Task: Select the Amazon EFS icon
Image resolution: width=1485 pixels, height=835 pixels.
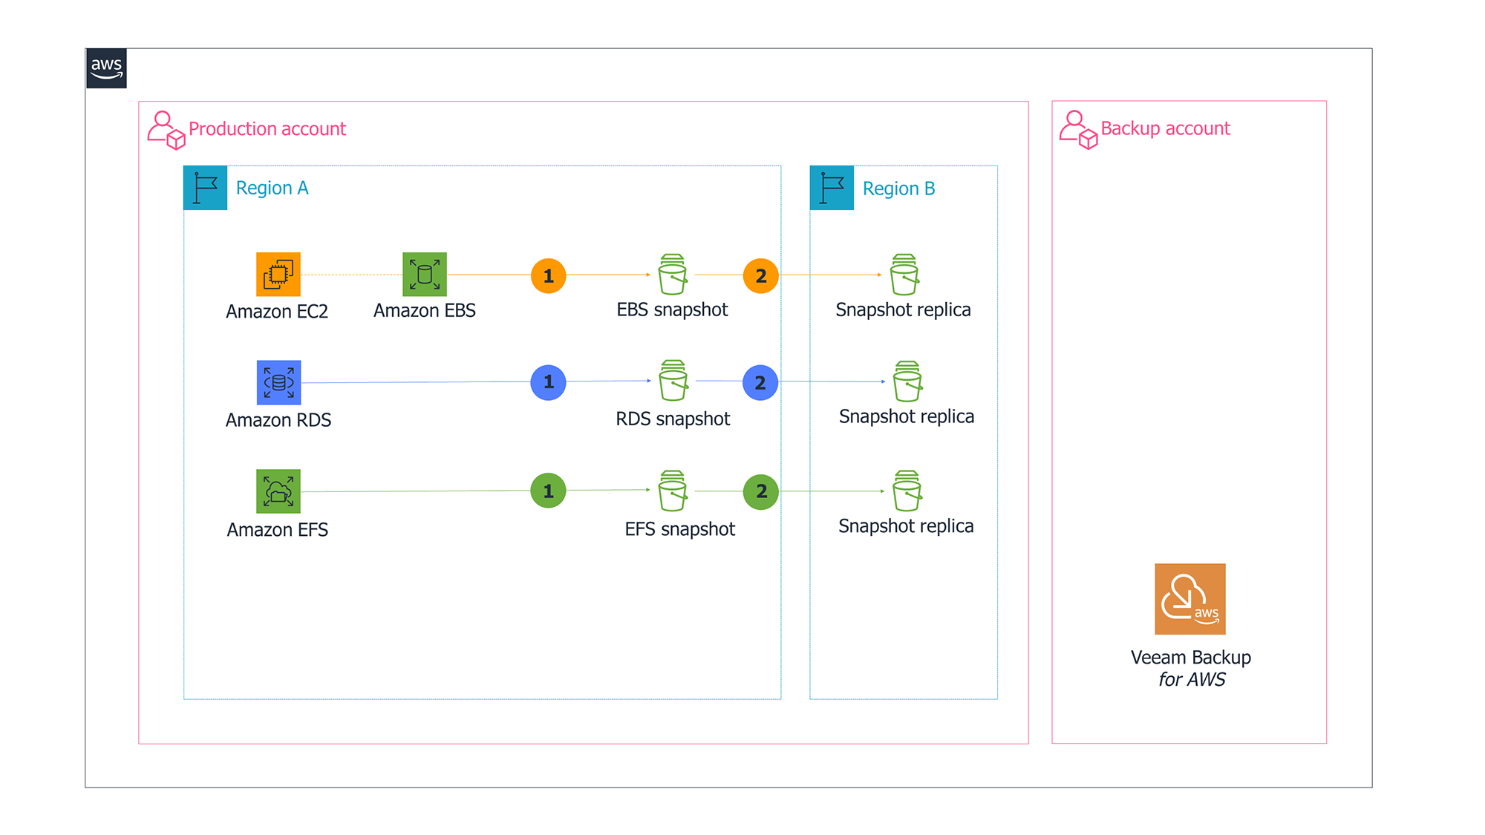Action: 278,491
